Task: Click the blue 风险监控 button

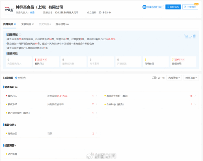Action: click(173, 7)
